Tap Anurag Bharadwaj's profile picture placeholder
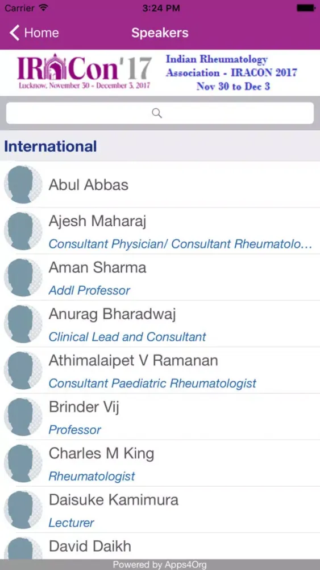This screenshot has height=570, width=320. tap(23, 324)
